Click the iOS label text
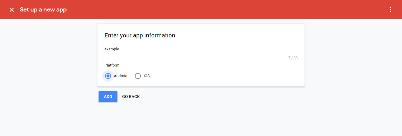Viewport: 402px width, 136px height. 147,76
